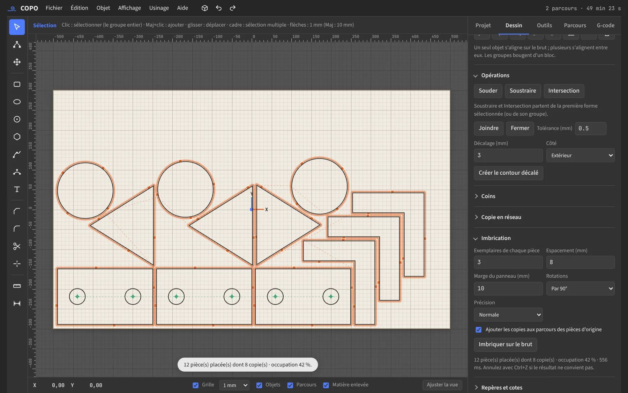The width and height of the screenshot is (628, 393).
Task: Switch to the Outils tab
Action: (x=544, y=26)
